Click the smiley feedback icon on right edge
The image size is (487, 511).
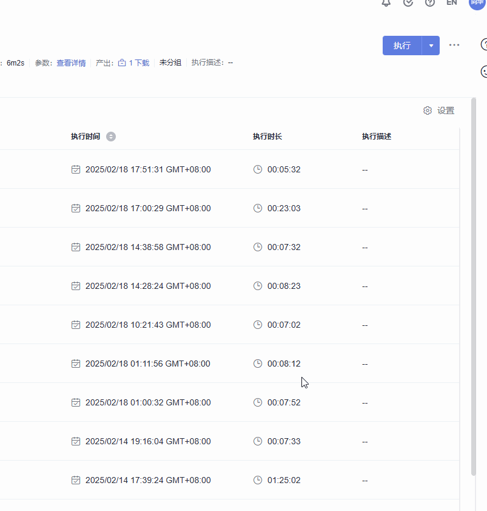coord(484,72)
